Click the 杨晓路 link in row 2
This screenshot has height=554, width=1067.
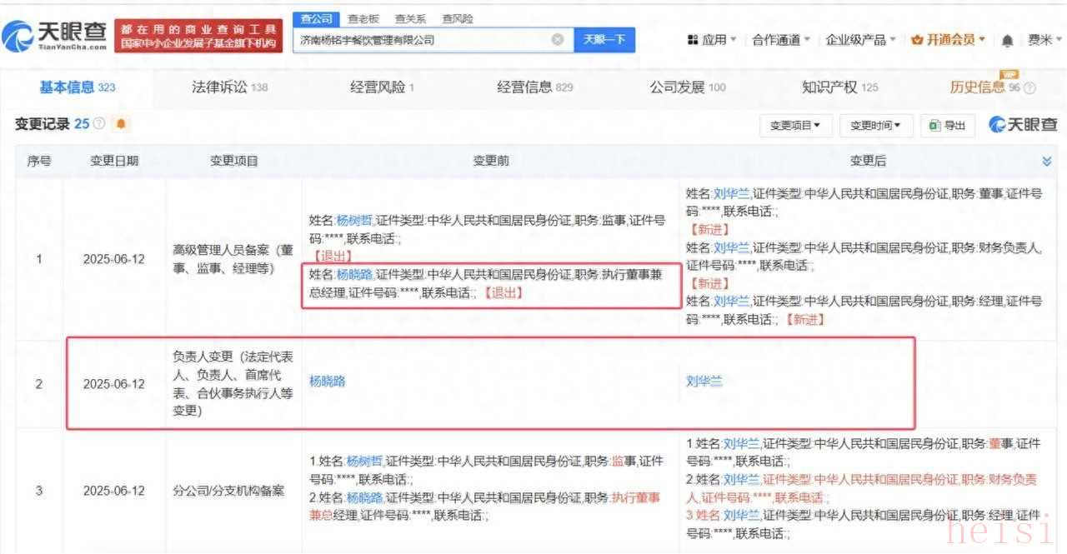point(327,382)
